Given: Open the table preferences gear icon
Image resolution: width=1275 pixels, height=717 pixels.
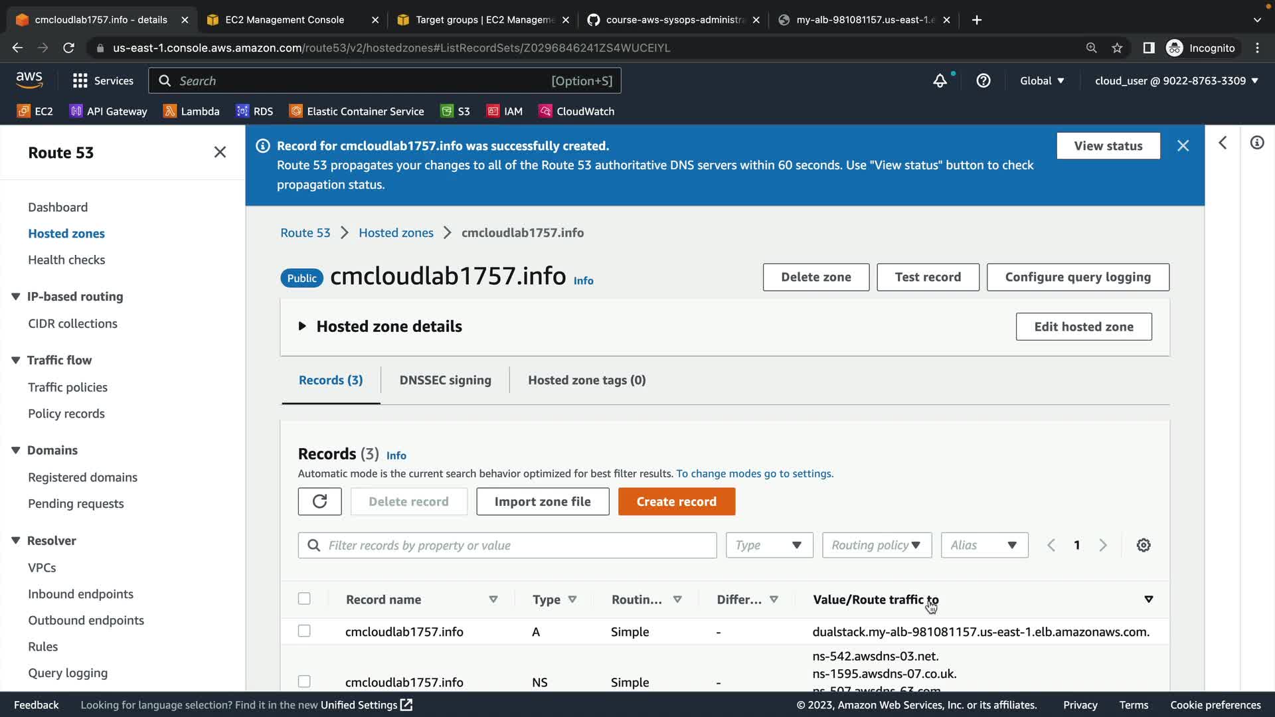Looking at the screenshot, I should 1143,545.
